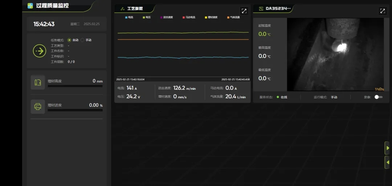392x186 pixels.
Task: Expand the 工艺参数 chart to fullscreen
Action: coord(244,11)
